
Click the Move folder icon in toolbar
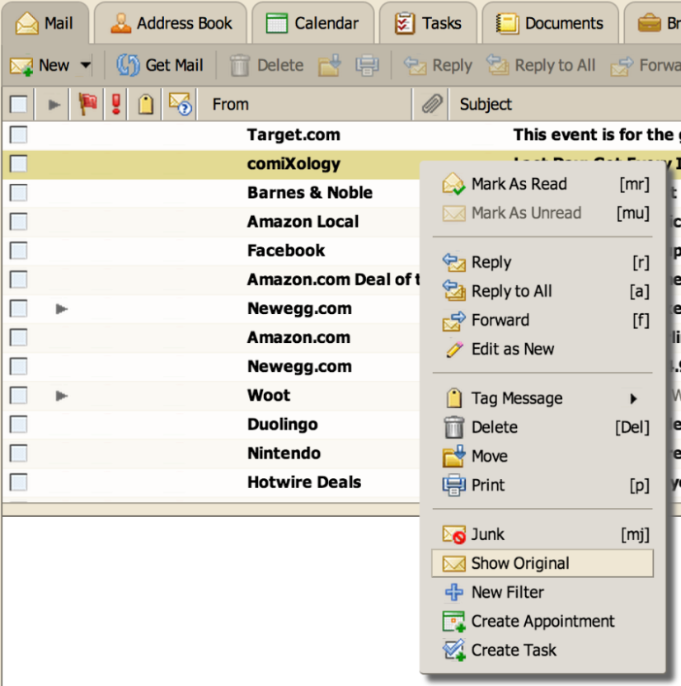pos(330,65)
